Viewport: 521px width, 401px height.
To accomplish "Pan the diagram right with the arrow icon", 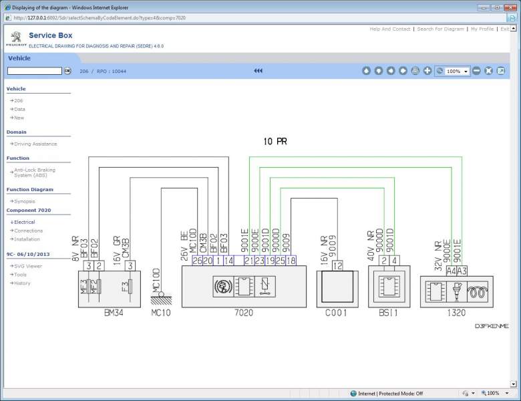I will click(403, 71).
